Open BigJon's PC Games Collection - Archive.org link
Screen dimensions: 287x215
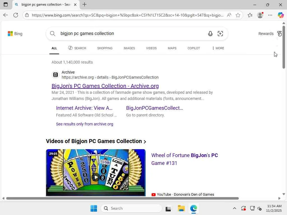tap(105, 86)
